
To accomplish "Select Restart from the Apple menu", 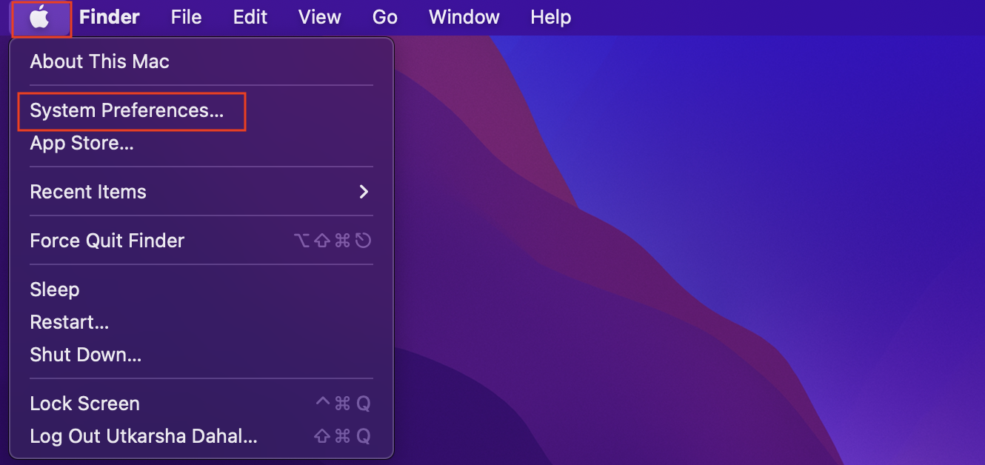I will [x=69, y=321].
